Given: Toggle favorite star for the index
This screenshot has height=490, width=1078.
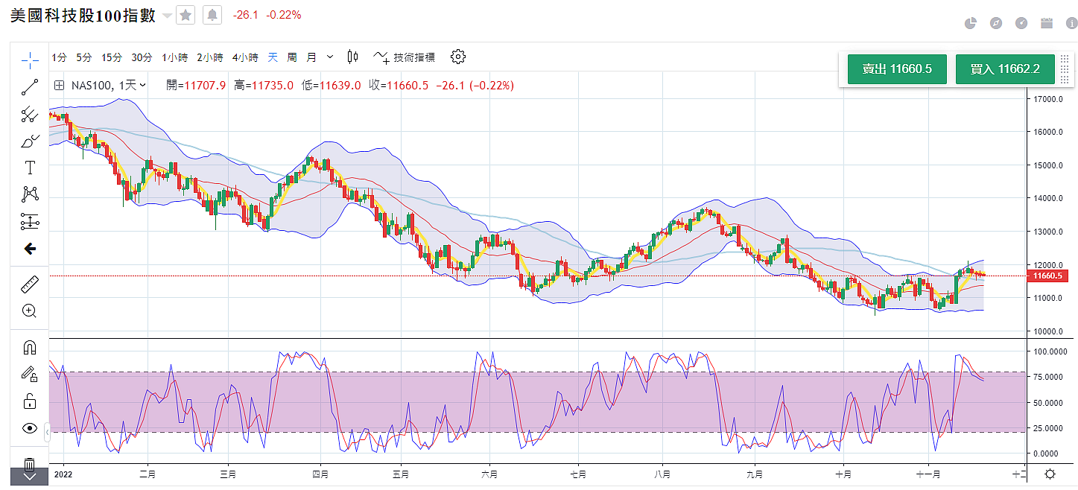Looking at the screenshot, I should 186,15.
